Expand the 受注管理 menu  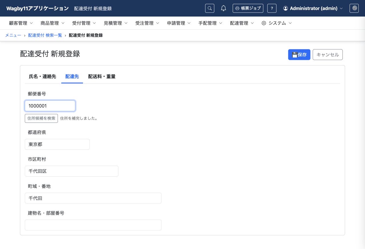(147, 23)
